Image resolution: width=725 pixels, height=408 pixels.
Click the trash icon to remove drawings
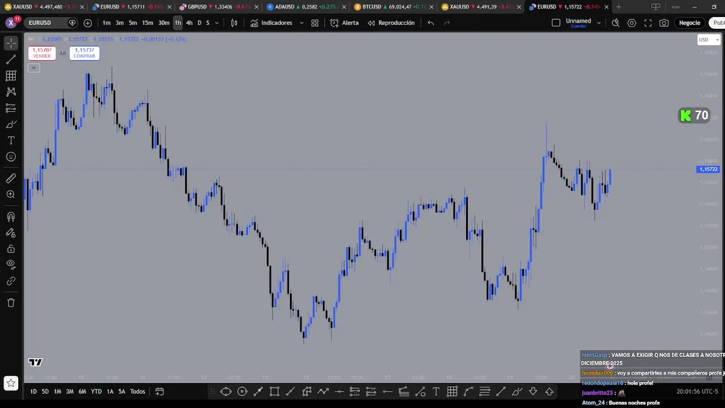(x=11, y=303)
